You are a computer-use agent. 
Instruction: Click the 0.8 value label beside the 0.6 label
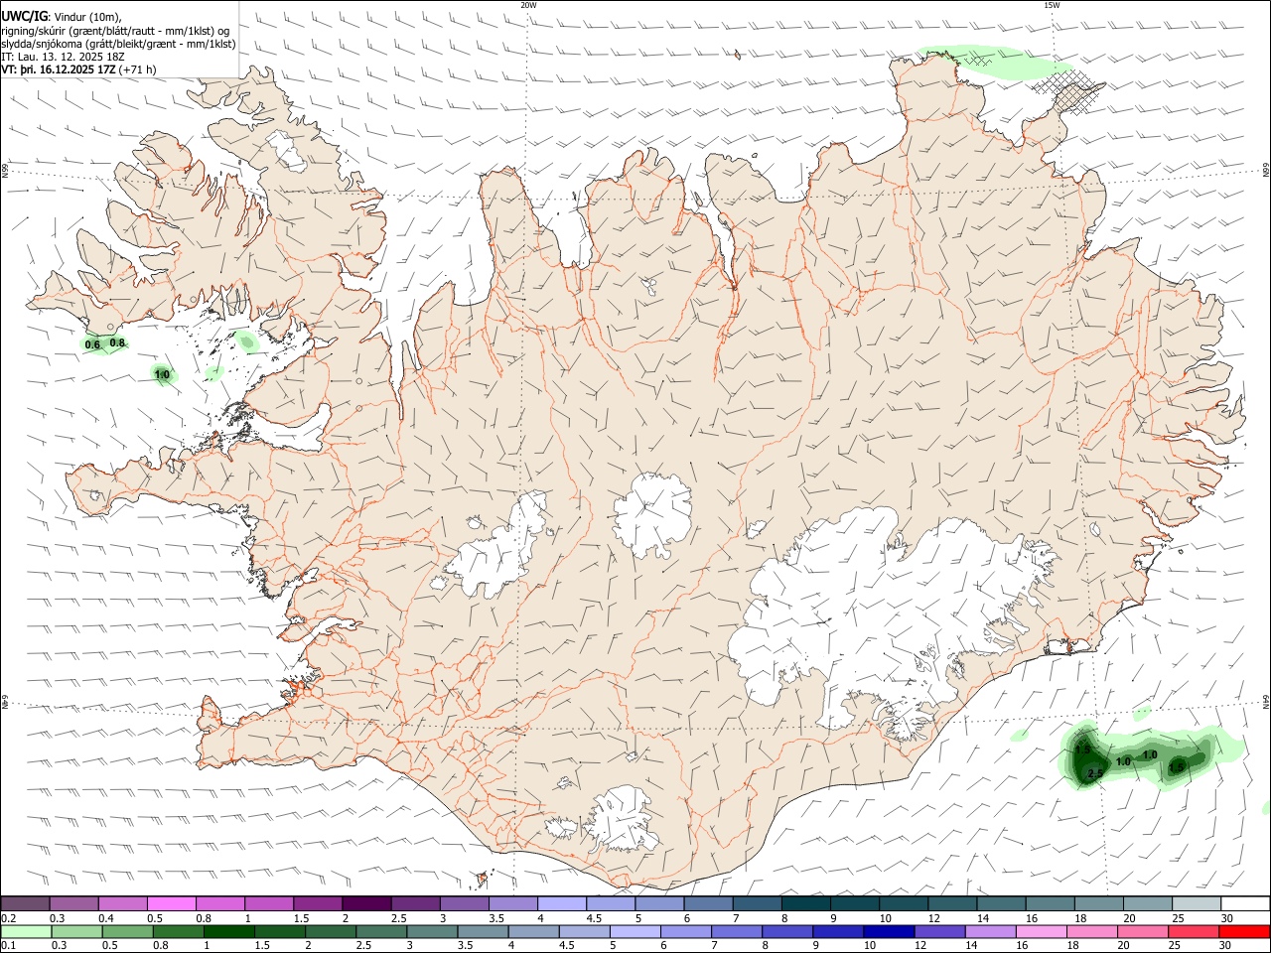(117, 343)
